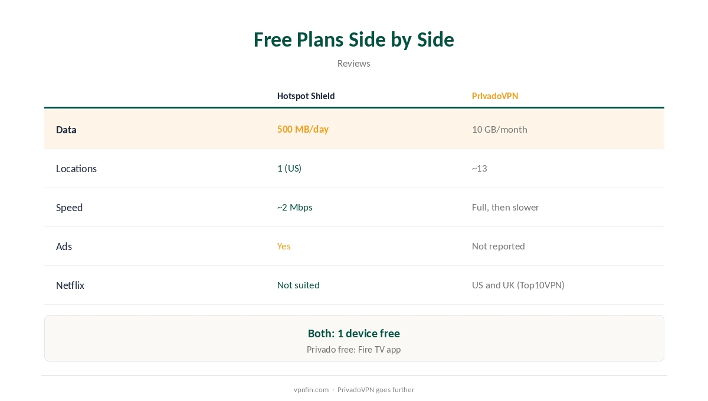Click the 'Netflix' row label
The width and height of the screenshot is (708, 401).
(70, 285)
